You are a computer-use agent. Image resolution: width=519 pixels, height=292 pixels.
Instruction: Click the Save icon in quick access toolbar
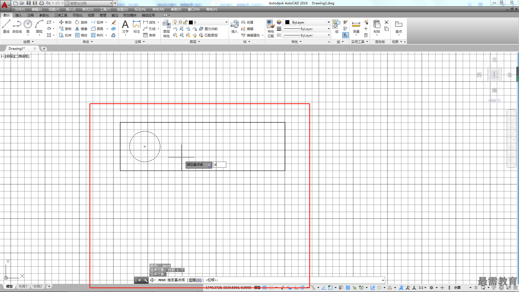(x=29, y=3)
